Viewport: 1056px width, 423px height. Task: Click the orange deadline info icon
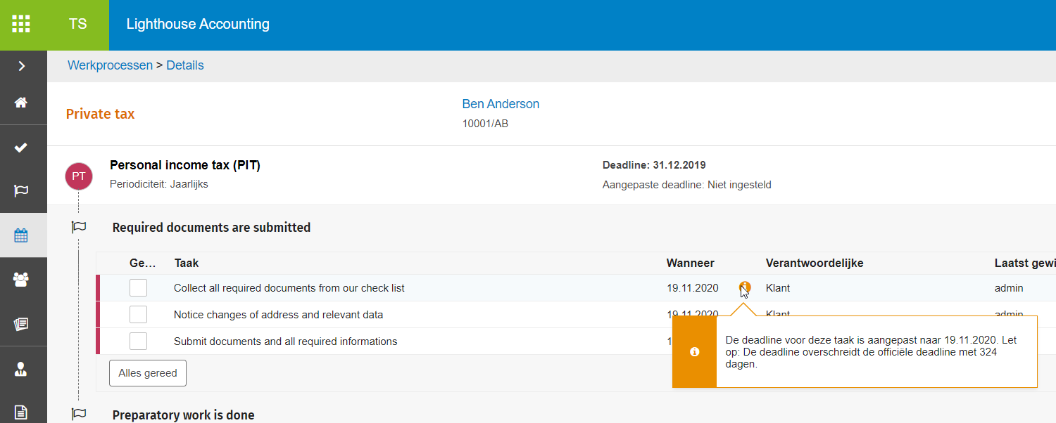pyautogui.click(x=745, y=287)
